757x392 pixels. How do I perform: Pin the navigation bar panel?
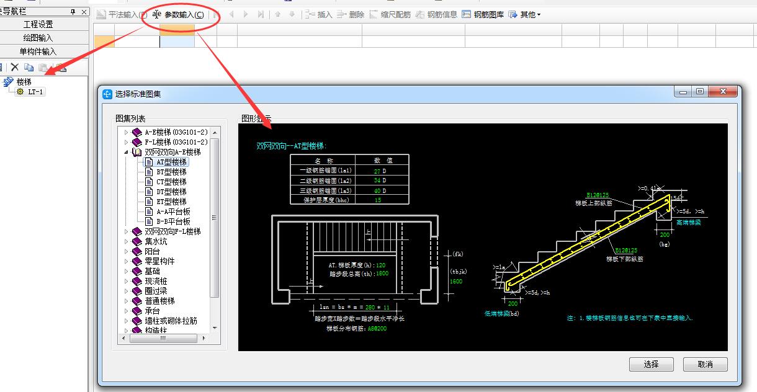coord(73,12)
